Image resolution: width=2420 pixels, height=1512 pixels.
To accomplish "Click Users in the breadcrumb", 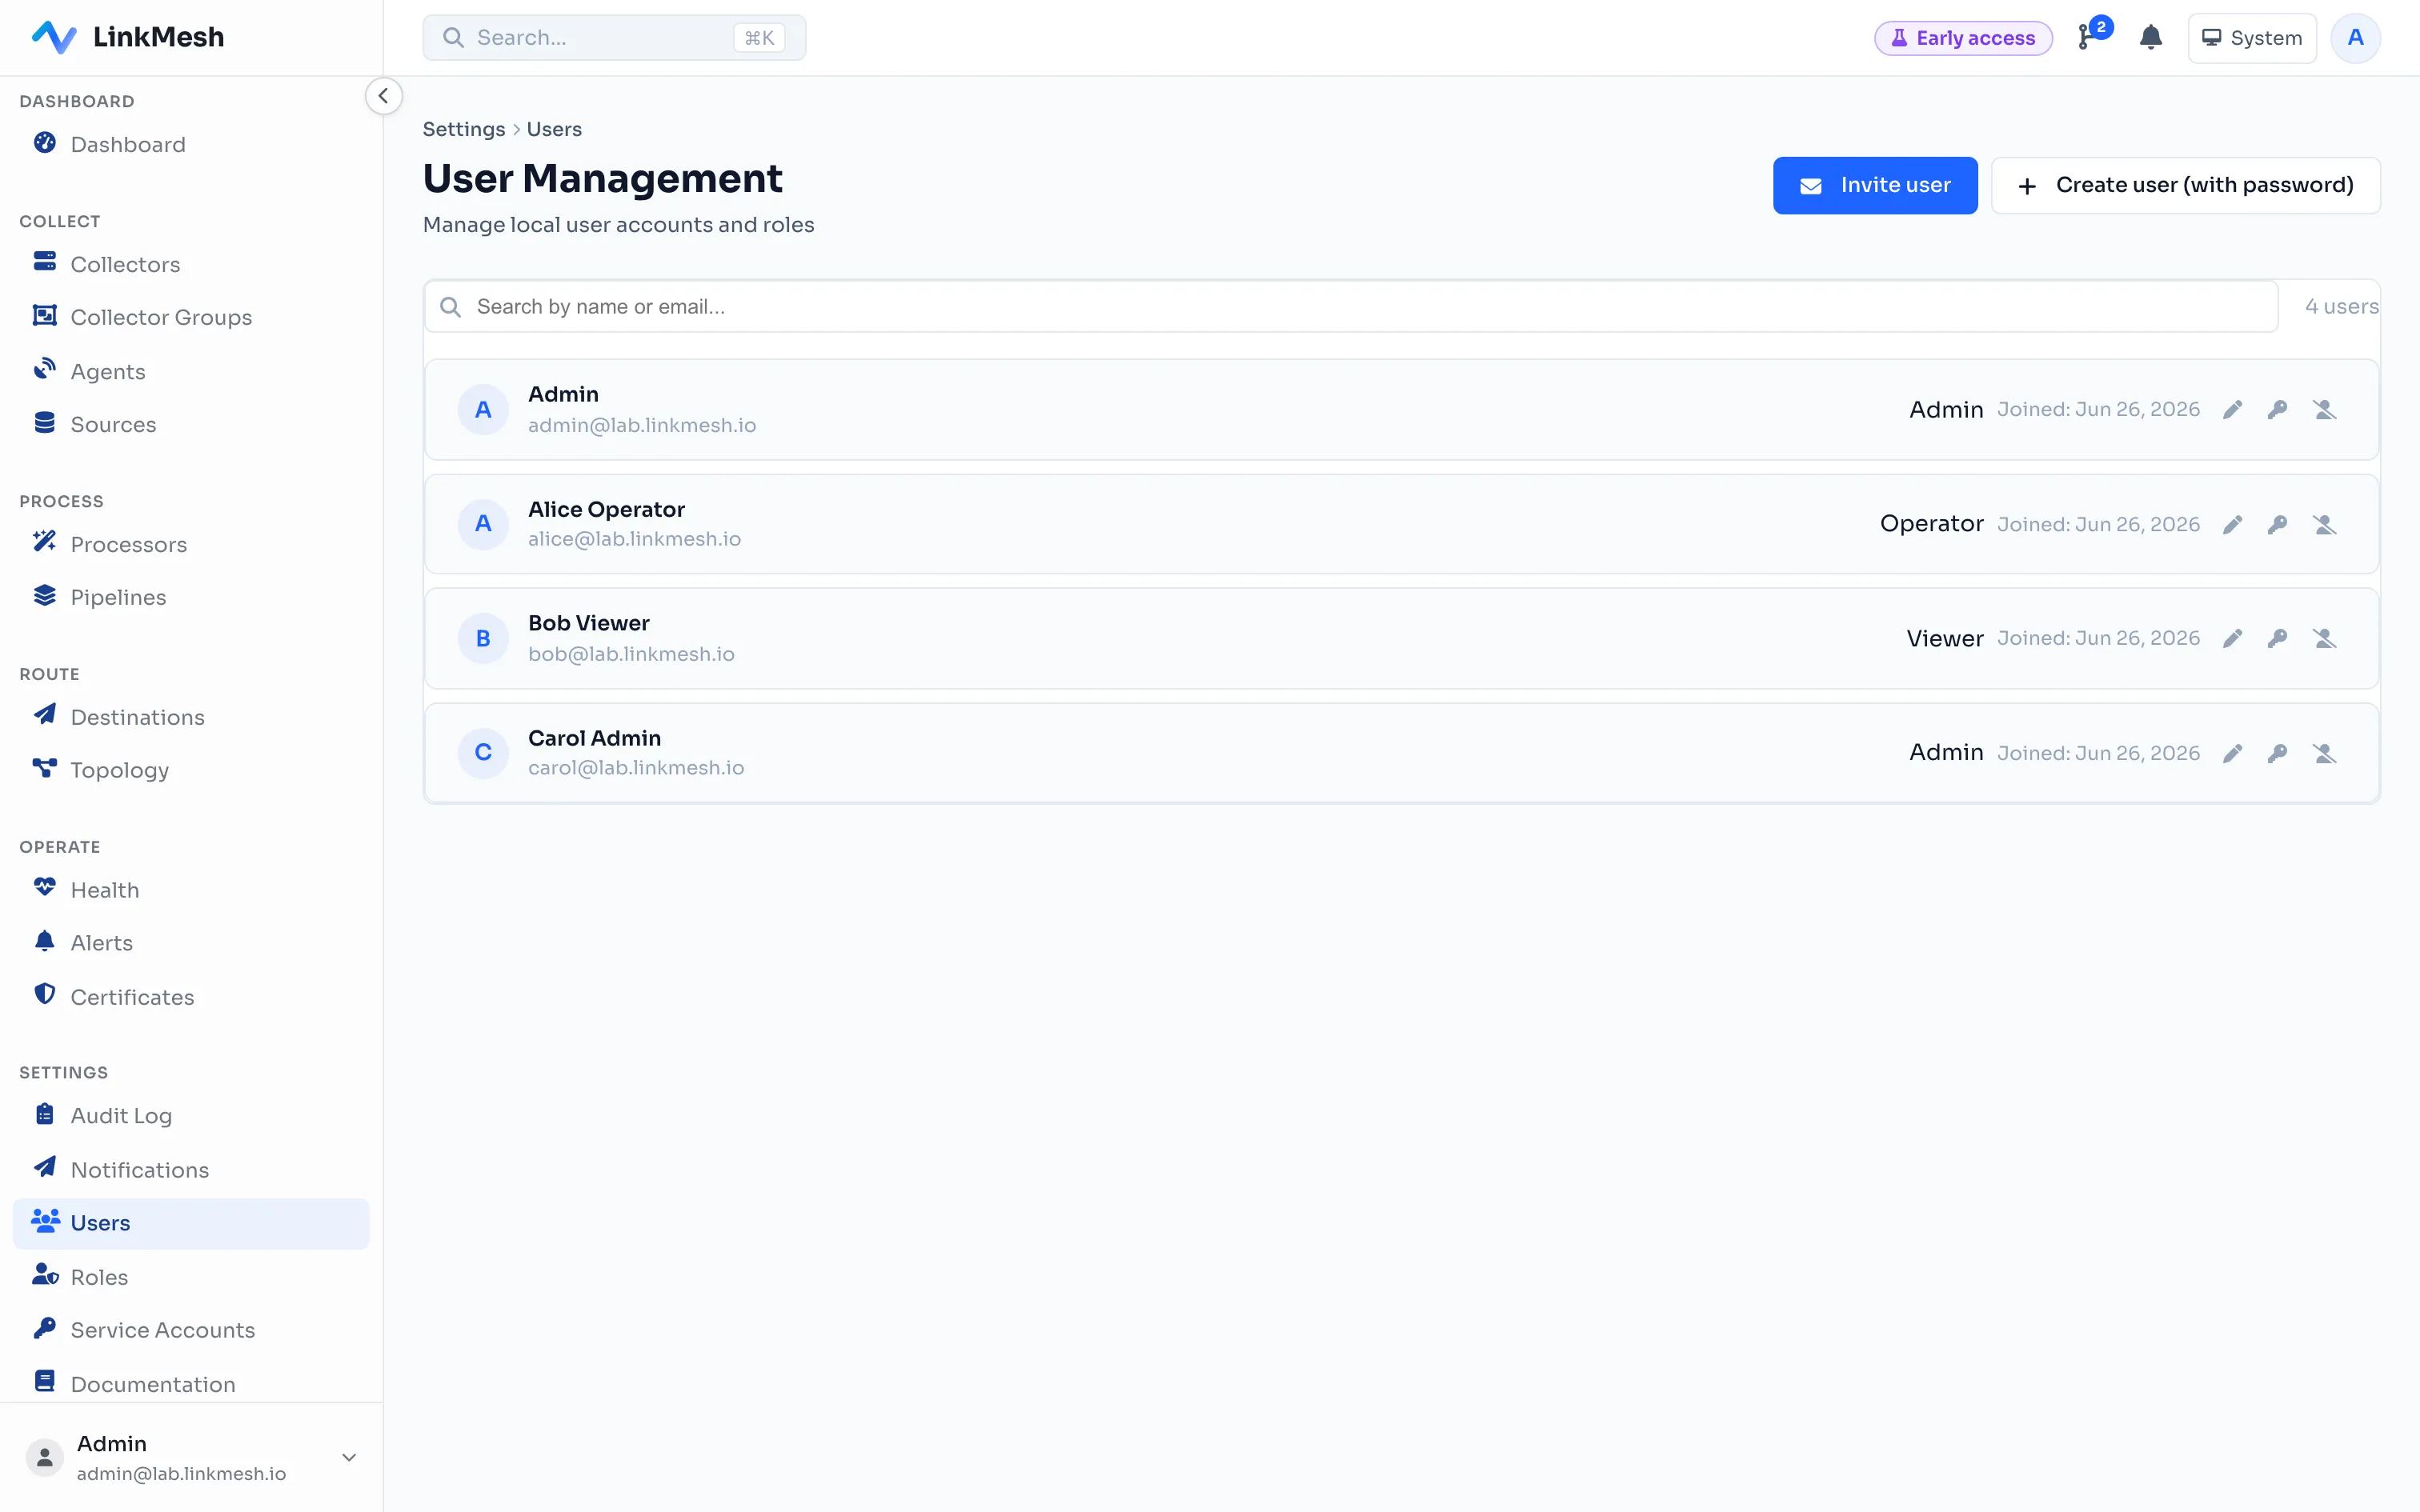I will click(x=554, y=129).
